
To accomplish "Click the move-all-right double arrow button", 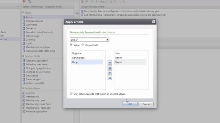I will coord(110,68).
